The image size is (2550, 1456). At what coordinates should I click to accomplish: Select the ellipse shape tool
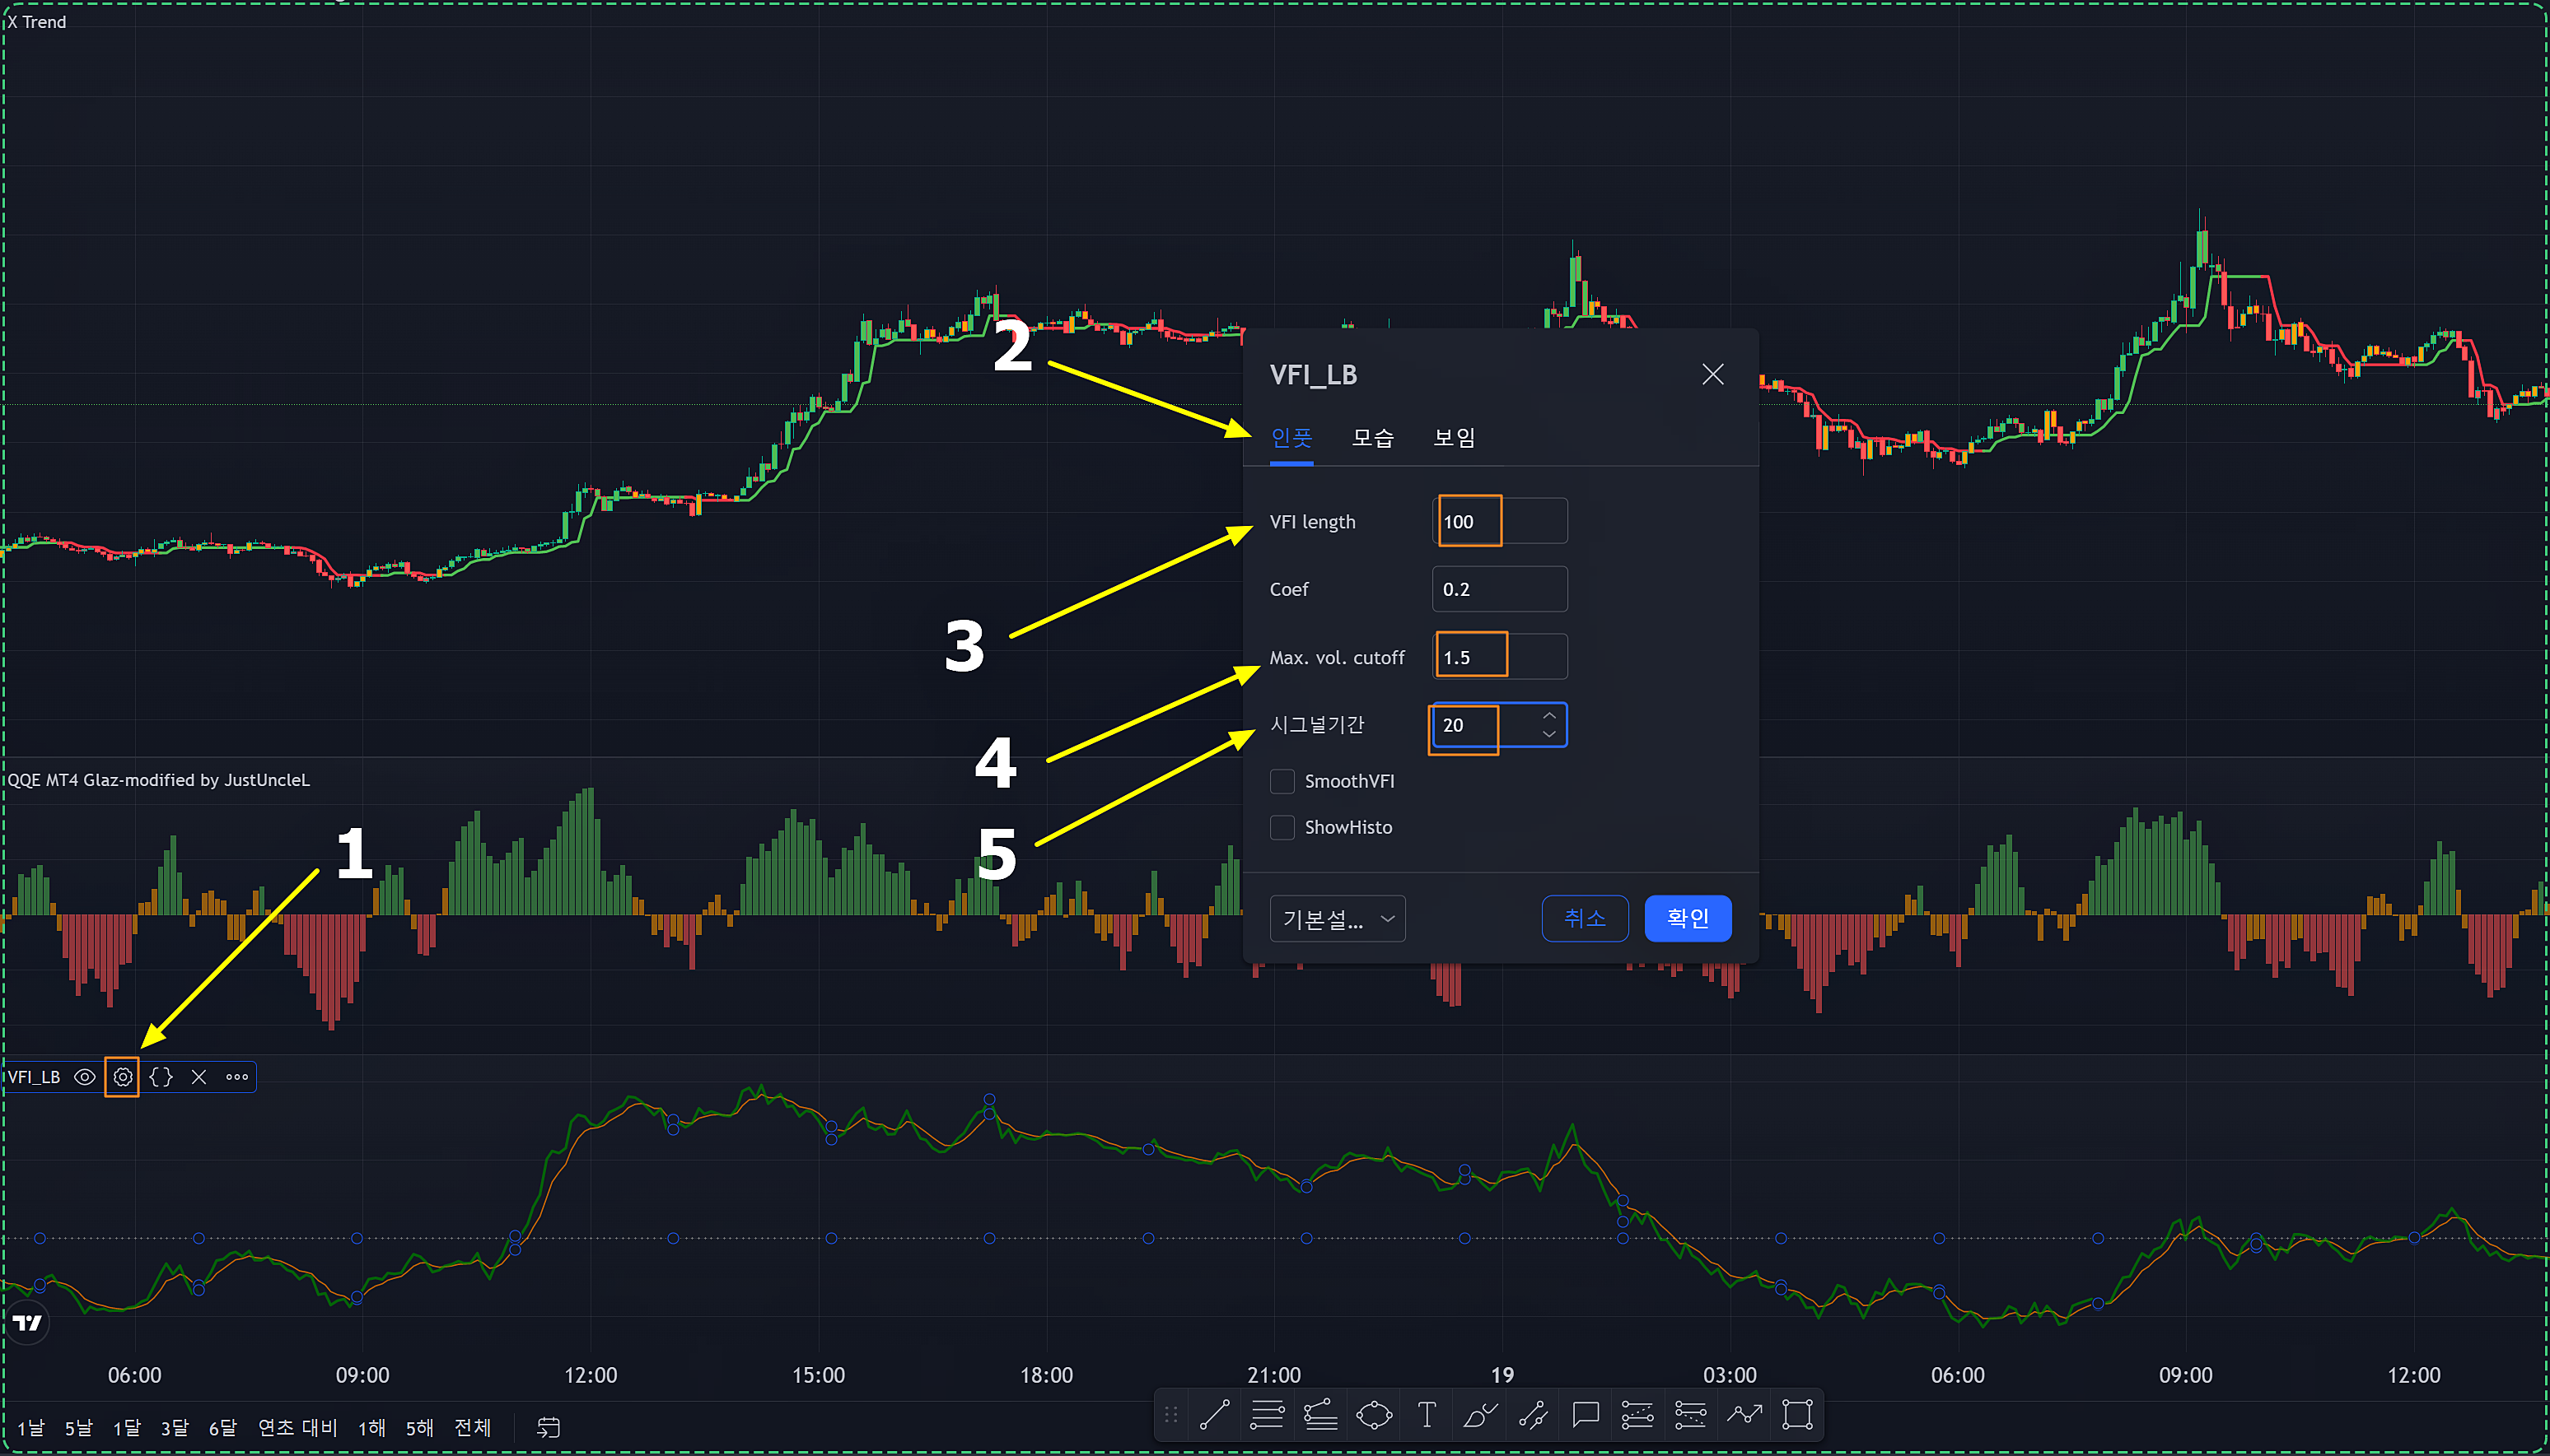pyautogui.click(x=1374, y=1415)
